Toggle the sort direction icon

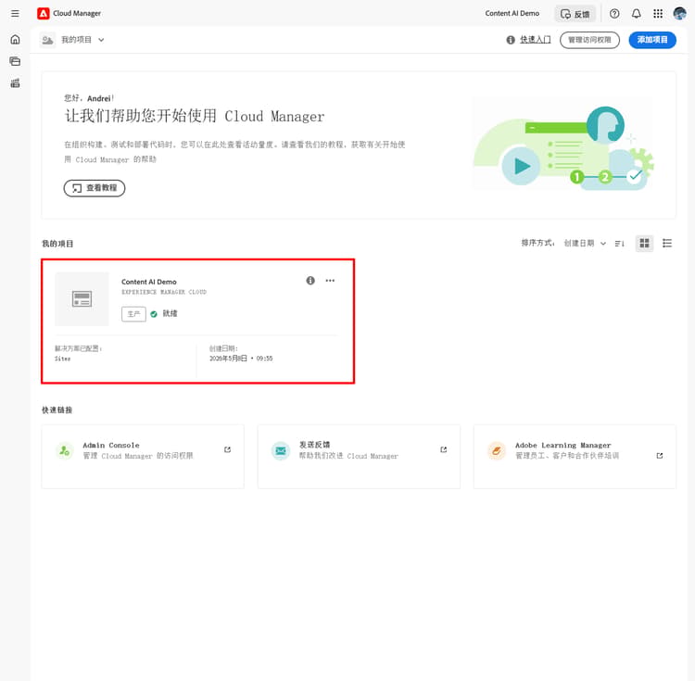(x=620, y=244)
